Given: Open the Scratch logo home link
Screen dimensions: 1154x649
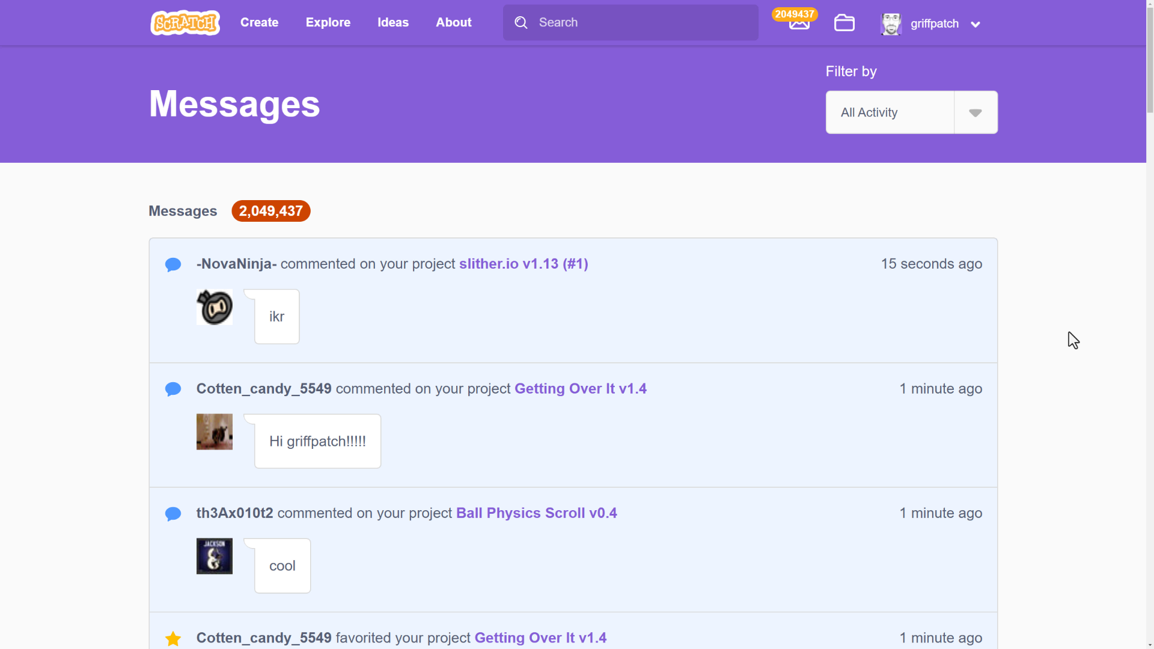Looking at the screenshot, I should click(x=185, y=23).
